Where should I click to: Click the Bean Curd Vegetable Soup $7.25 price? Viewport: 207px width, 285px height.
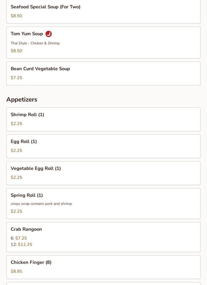[16, 78]
